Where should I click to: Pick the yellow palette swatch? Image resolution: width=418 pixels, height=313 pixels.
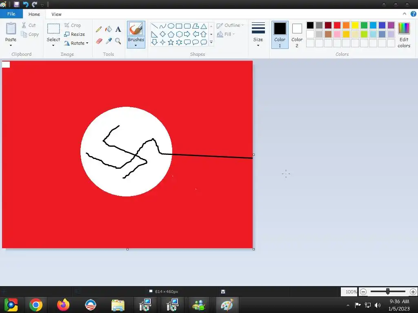(355, 25)
